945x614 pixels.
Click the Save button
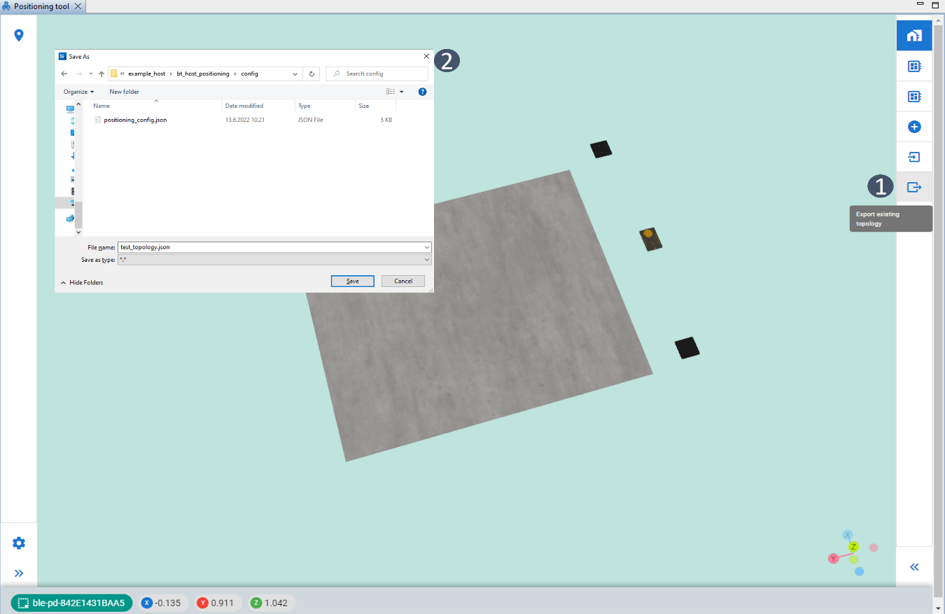click(352, 281)
